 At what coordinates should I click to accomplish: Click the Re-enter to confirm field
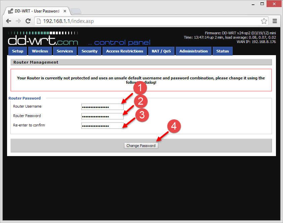pos(102,126)
